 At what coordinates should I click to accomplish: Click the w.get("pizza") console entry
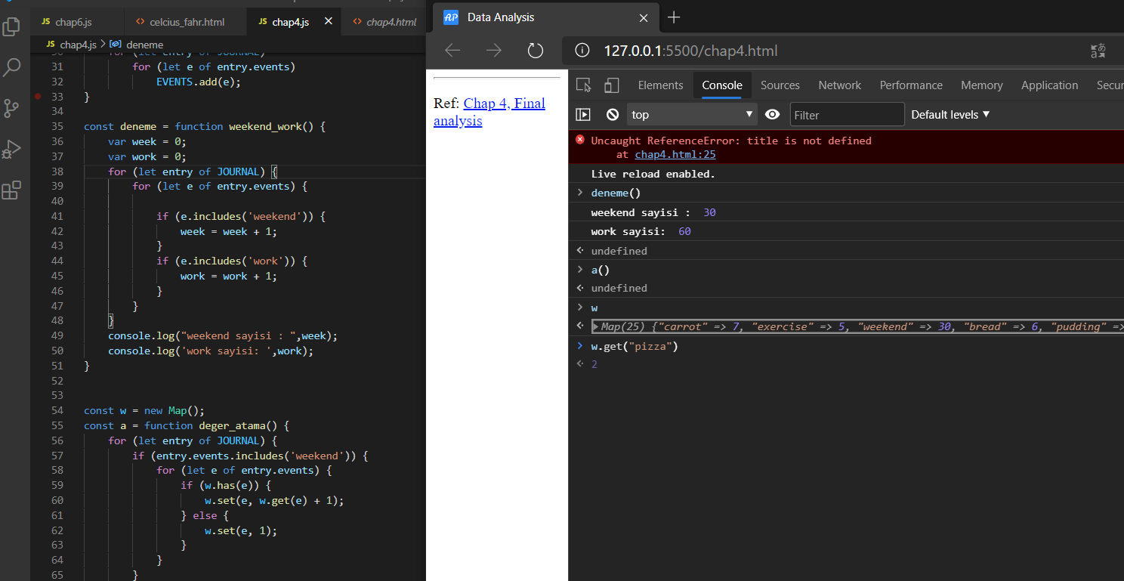(x=635, y=346)
